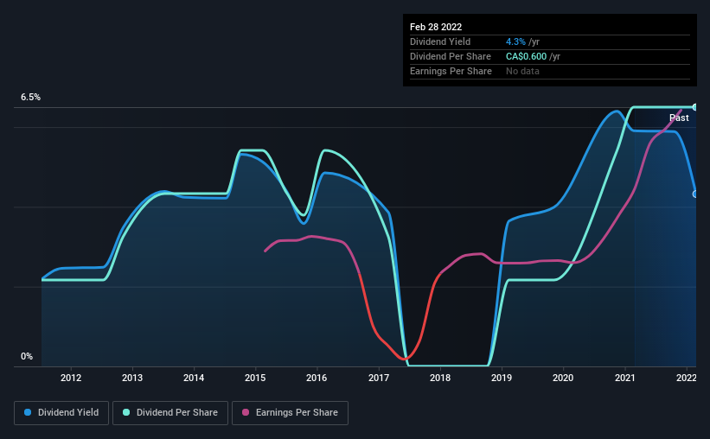Click the tooltip 'Dividend Yield' row label
This screenshot has height=439, width=710.
440,41
